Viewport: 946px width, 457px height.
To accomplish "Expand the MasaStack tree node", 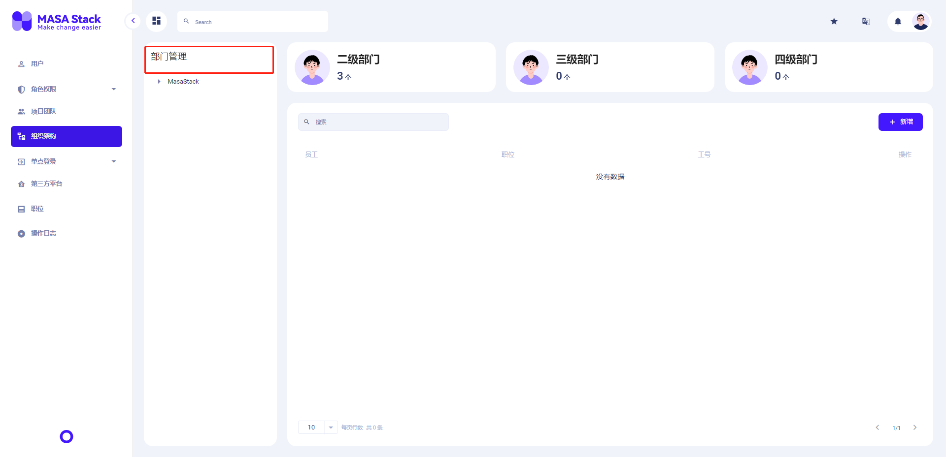I will point(159,82).
